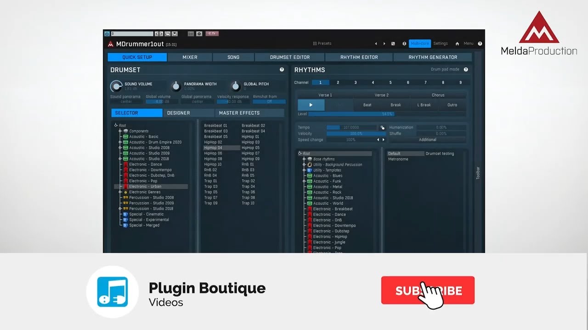Click the Settings gear icon

(198, 33)
